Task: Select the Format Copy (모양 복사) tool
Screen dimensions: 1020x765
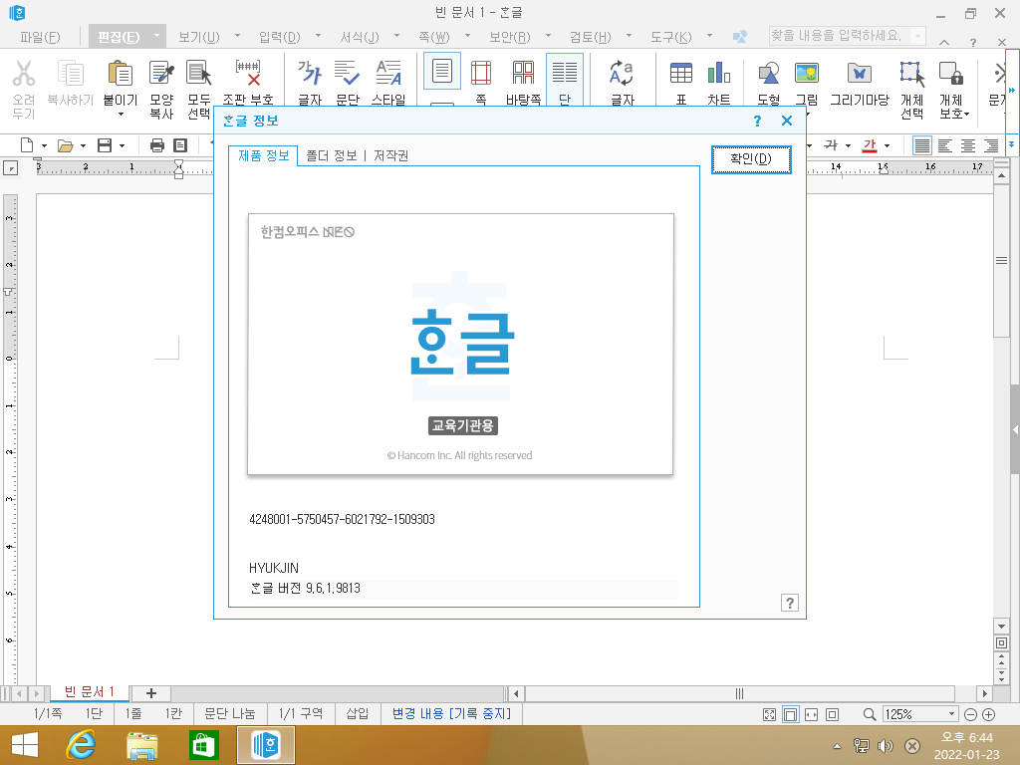Action: [x=161, y=73]
